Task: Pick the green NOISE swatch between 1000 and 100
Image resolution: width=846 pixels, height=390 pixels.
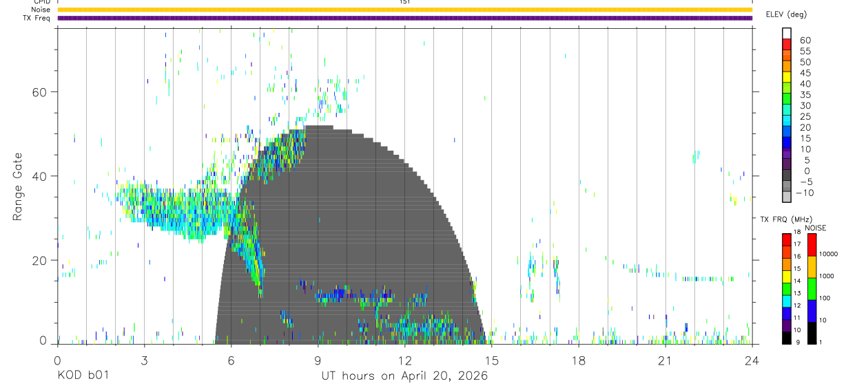Action: coord(812,289)
